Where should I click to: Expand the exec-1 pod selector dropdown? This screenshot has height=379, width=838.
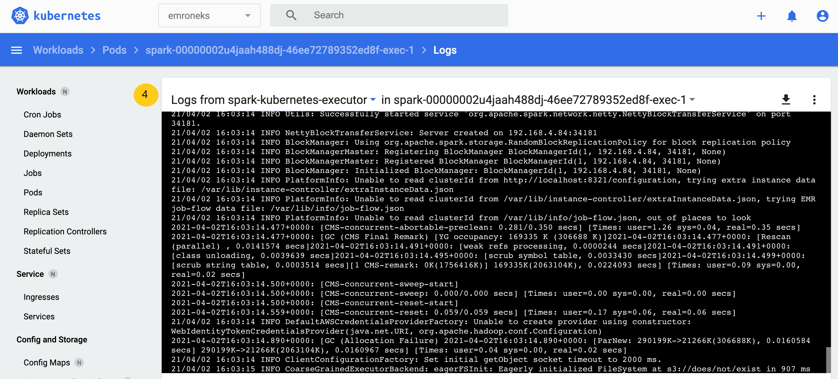point(692,99)
